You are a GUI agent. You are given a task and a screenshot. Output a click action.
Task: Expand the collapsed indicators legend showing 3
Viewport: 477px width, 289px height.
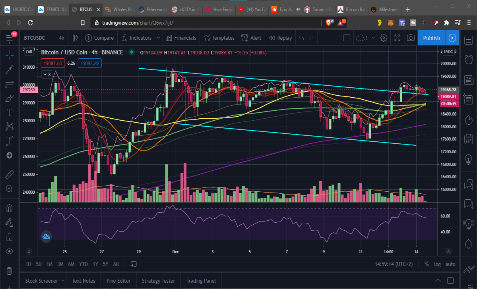[46, 74]
